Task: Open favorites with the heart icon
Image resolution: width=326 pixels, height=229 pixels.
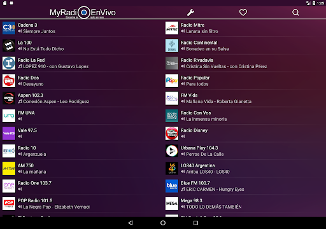Action: tap(243, 13)
